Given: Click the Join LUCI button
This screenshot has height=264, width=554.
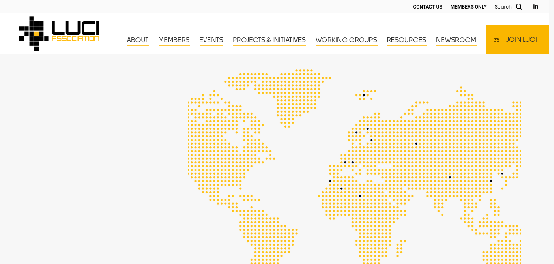Looking at the screenshot, I should (x=517, y=40).
